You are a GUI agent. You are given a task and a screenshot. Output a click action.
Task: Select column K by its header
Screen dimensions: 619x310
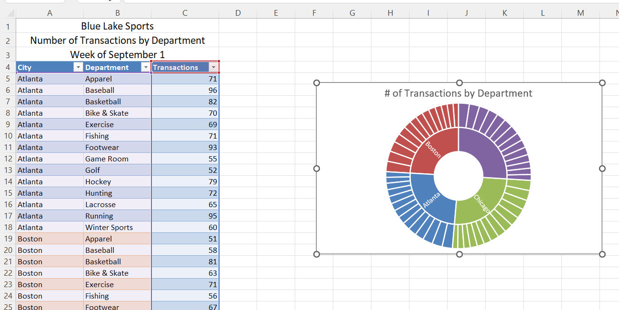click(x=505, y=13)
